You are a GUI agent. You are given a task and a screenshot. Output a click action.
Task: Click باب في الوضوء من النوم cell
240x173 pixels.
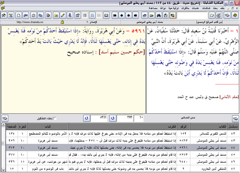(x=48, y=169)
